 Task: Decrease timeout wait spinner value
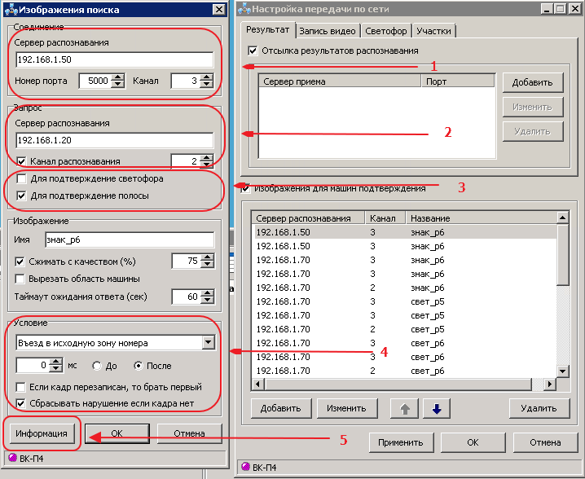208,301
